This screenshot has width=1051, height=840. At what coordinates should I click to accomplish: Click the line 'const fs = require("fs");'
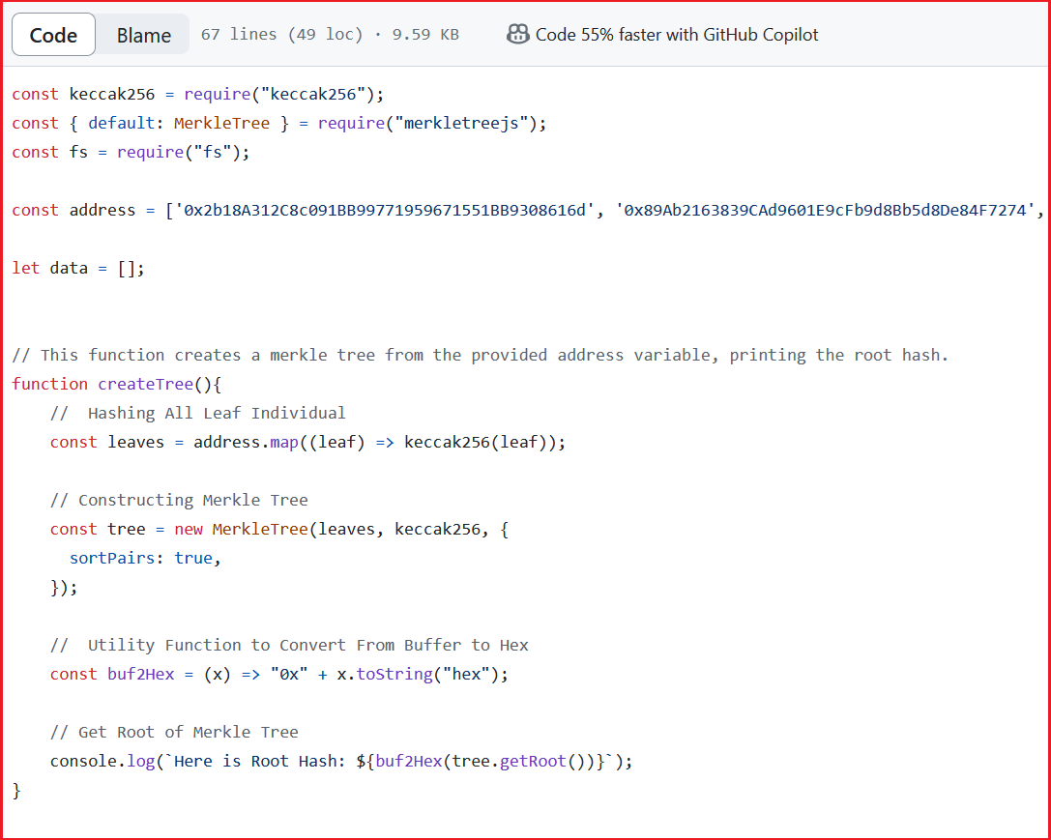(x=131, y=153)
